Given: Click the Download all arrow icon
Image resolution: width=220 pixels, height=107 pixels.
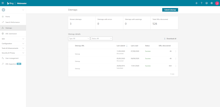Looking at the screenshot, I should pos(165,39).
